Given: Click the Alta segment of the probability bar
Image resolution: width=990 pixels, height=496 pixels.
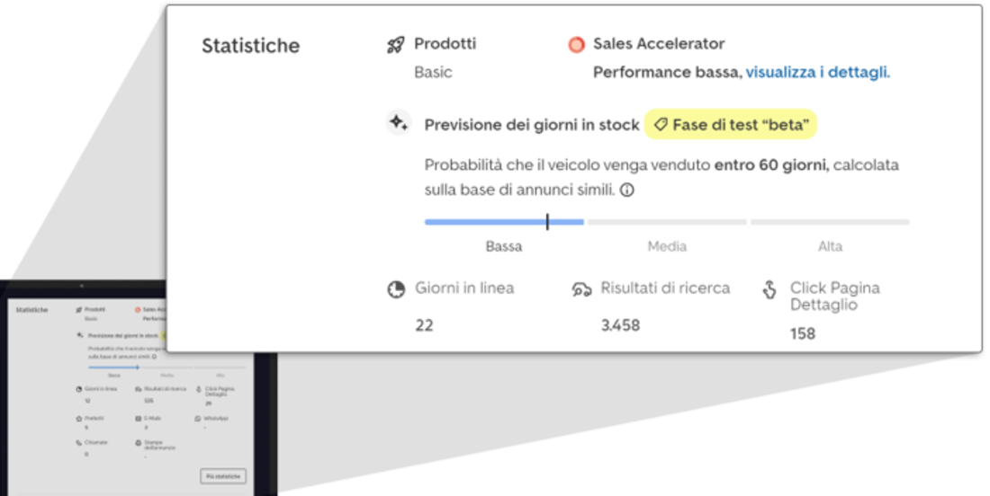Looking at the screenshot, I should tap(830, 222).
